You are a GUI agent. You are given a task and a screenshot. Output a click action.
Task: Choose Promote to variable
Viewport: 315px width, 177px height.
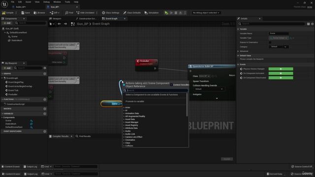click(x=135, y=101)
